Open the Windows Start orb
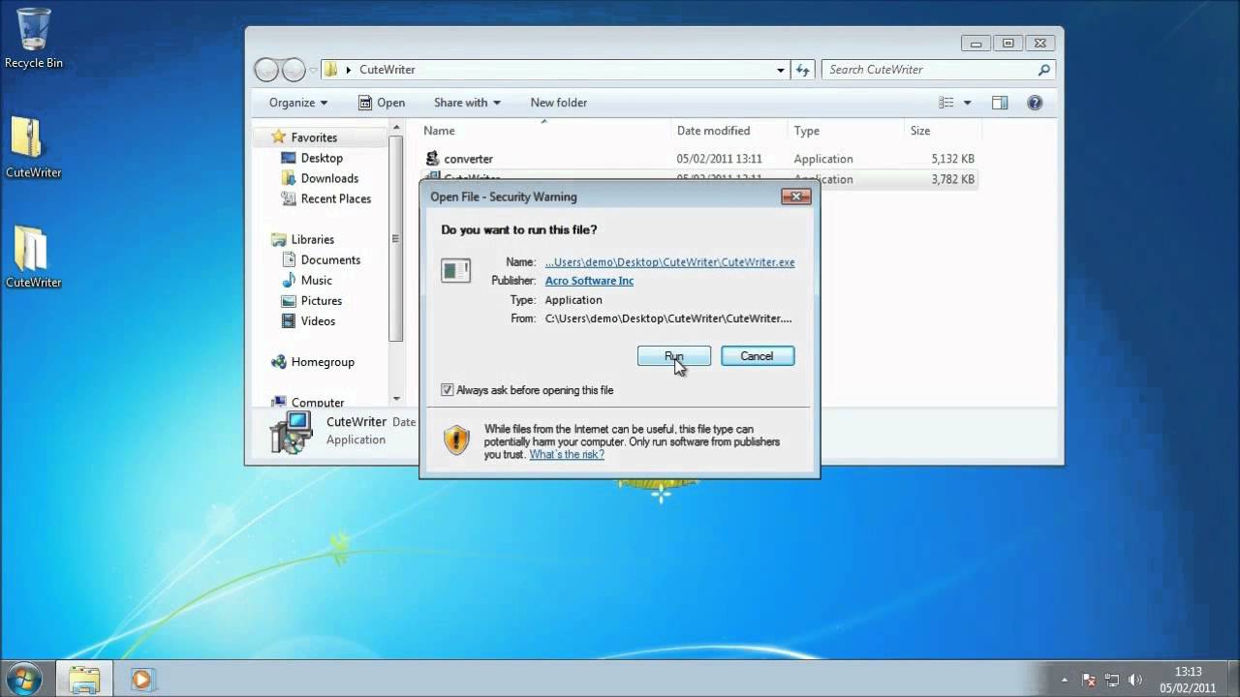The image size is (1240, 697). click(x=24, y=679)
